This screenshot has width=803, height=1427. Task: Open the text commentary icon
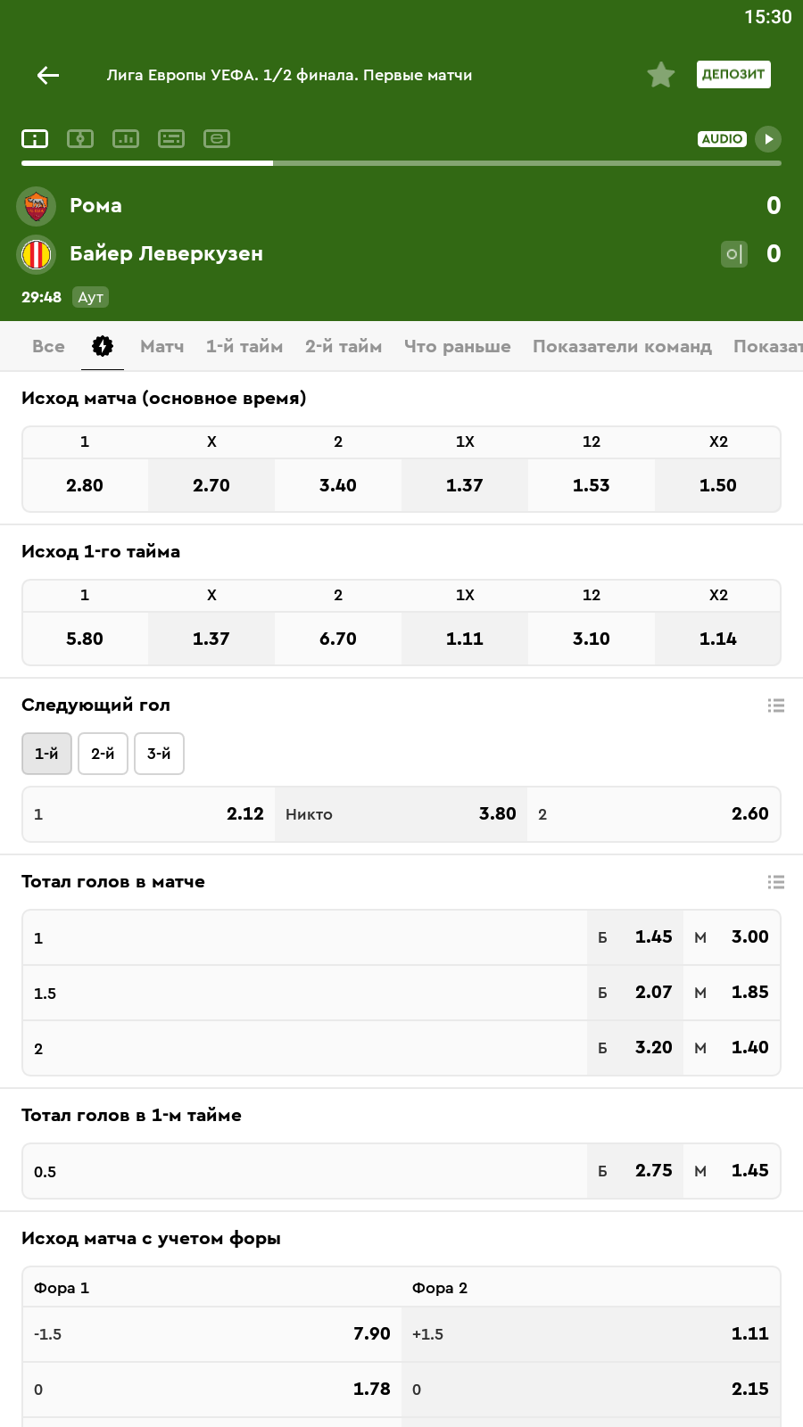tap(171, 139)
